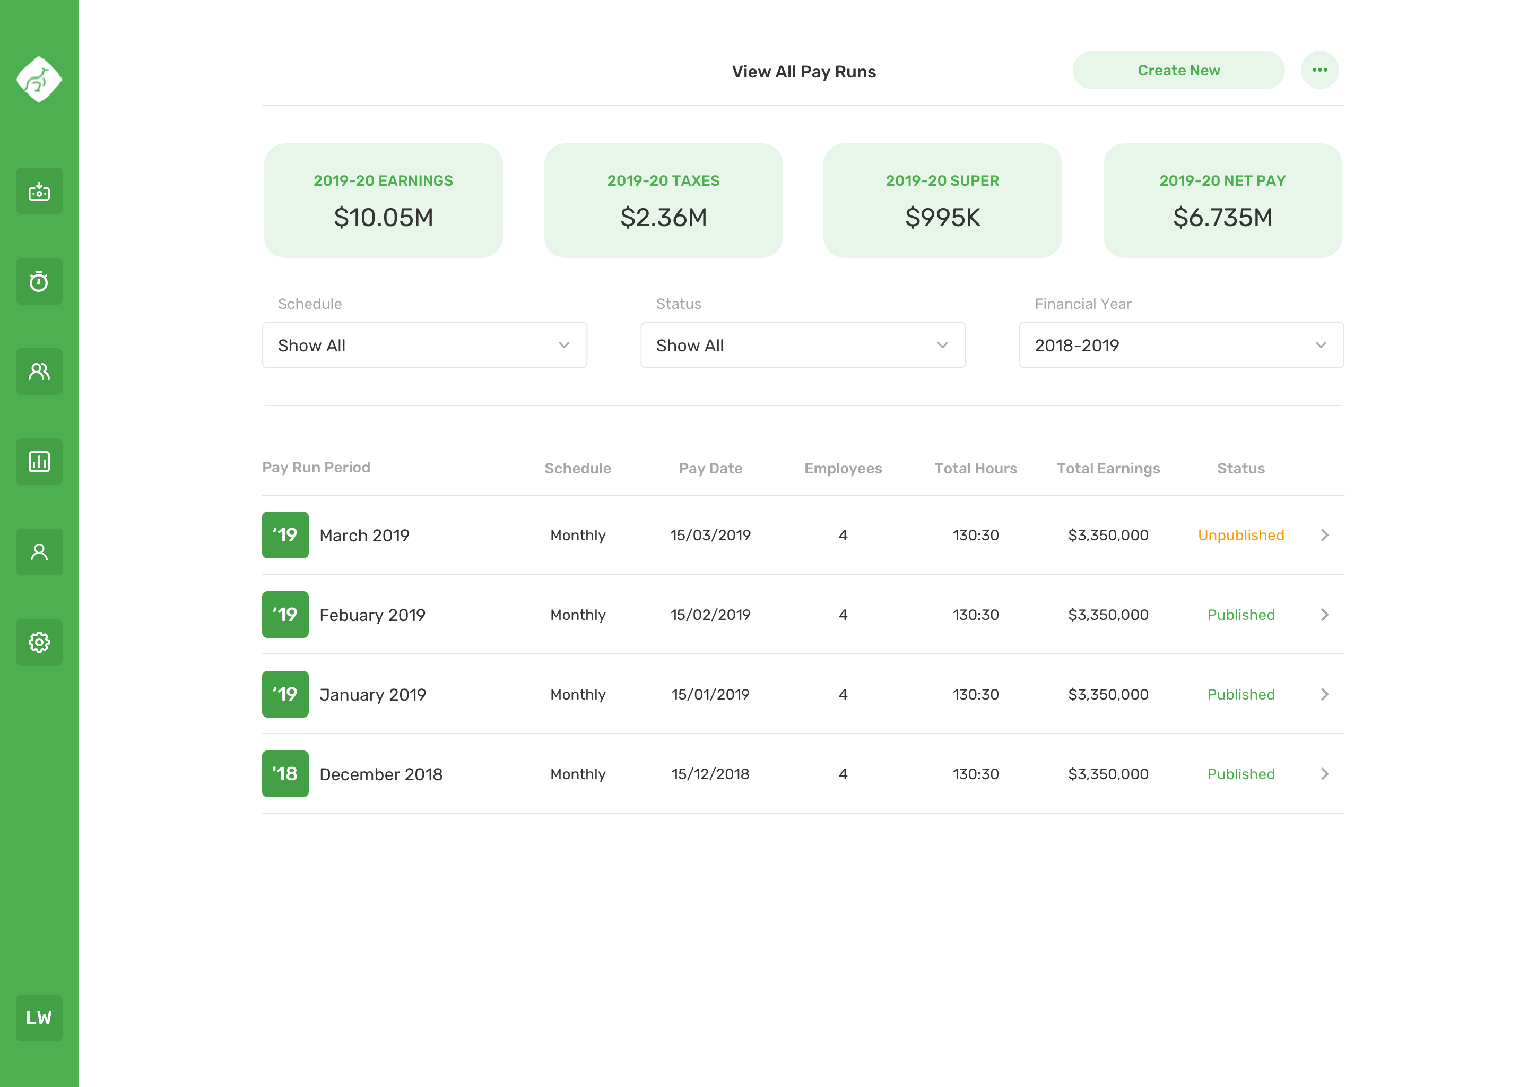Open the timesheets stopwatch icon
The height and width of the screenshot is (1087, 1528).
39,281
